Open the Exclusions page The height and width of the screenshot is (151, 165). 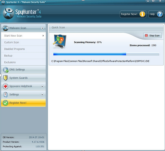pos(23,62)
